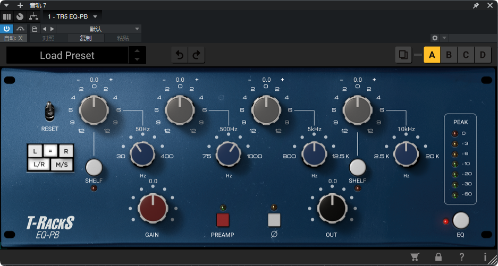Select the R channel button
Viewport: 498px width, 266px height.
click(66, 151)
